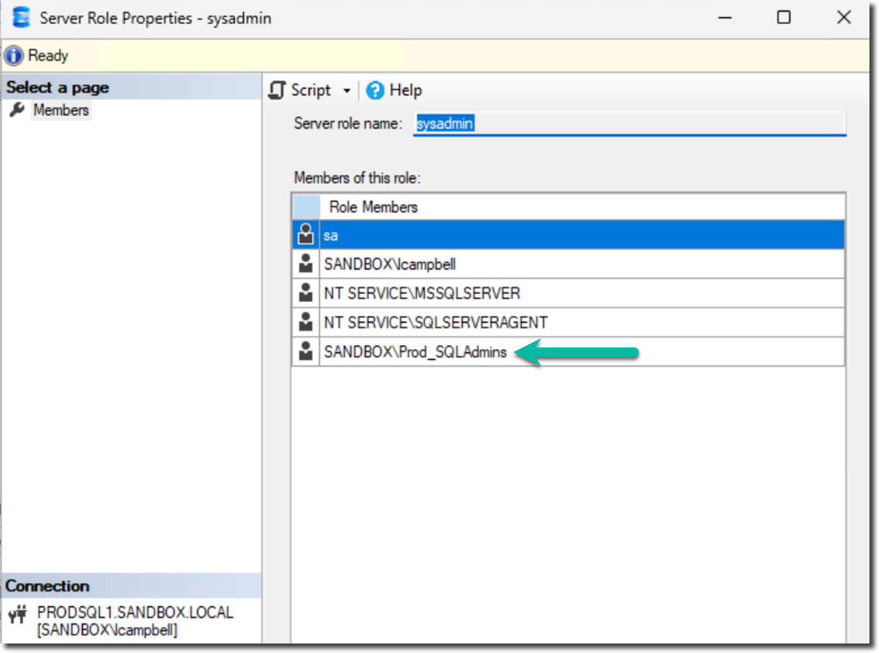Click the blank header selector cell
The width and height of the screenshot is (879, 653).
tap(306, 207)
